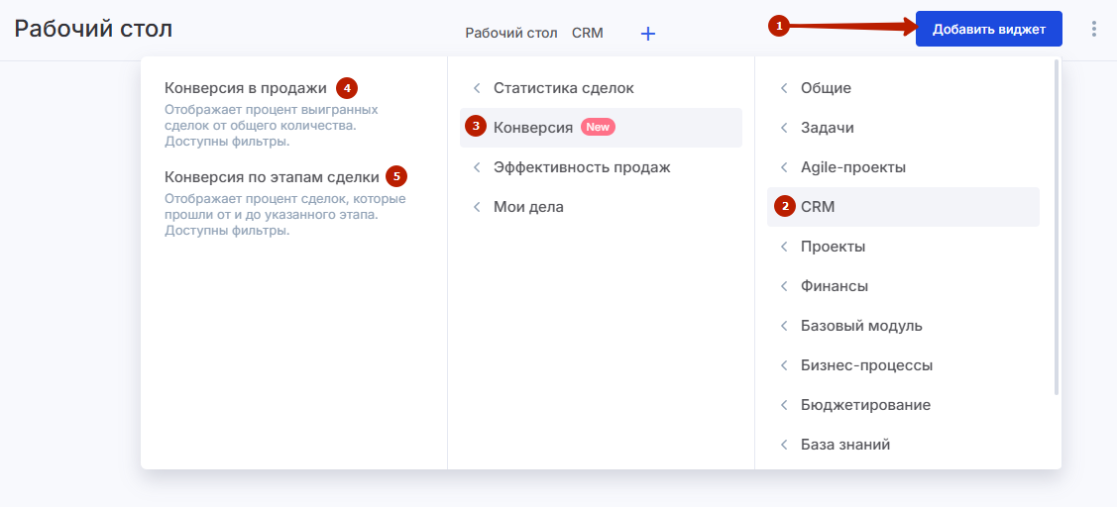Click the chevron beside Задачи

coord(784,128)
